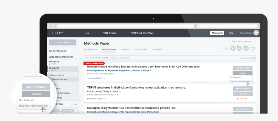Click the F1000 beta logo
278x121 pixels.
point(56,33)
